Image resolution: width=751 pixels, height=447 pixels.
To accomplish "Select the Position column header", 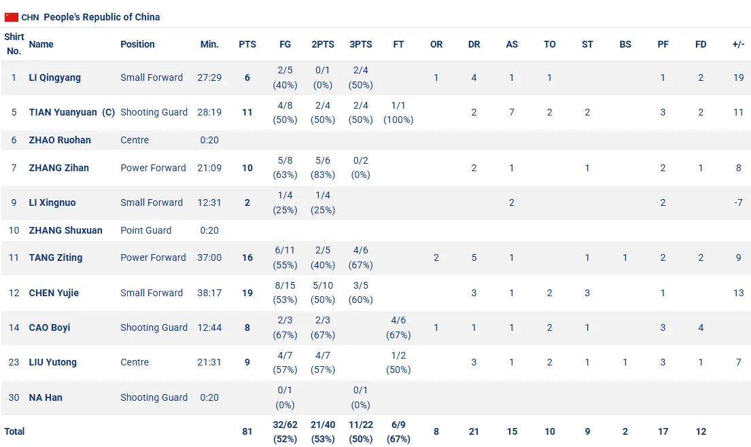I will (x=137, y=45).
